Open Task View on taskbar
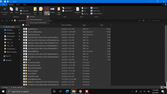This screenshot has width=167, height=94. coord(61,91)
